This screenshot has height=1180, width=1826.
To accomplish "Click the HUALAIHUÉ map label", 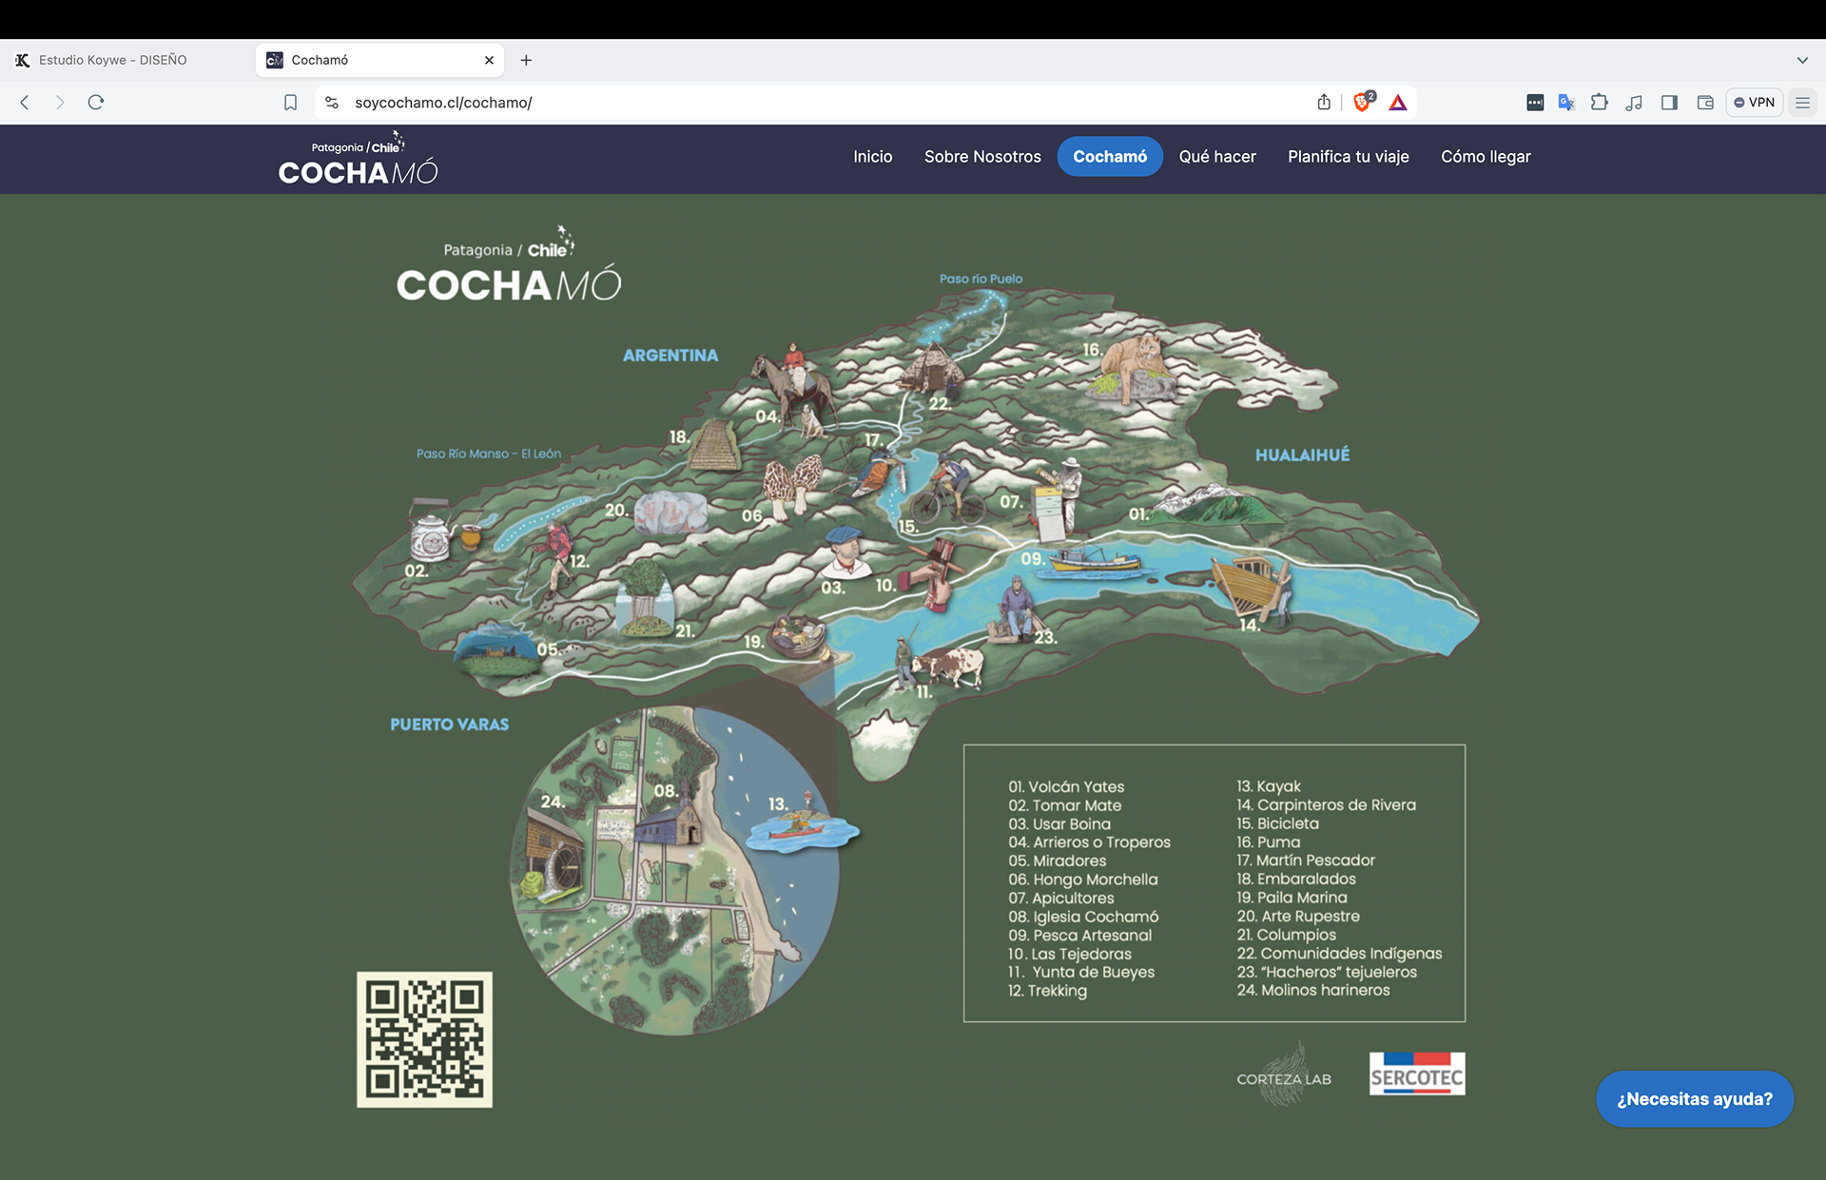I will pyautogui.click(x=1302, y=455).
